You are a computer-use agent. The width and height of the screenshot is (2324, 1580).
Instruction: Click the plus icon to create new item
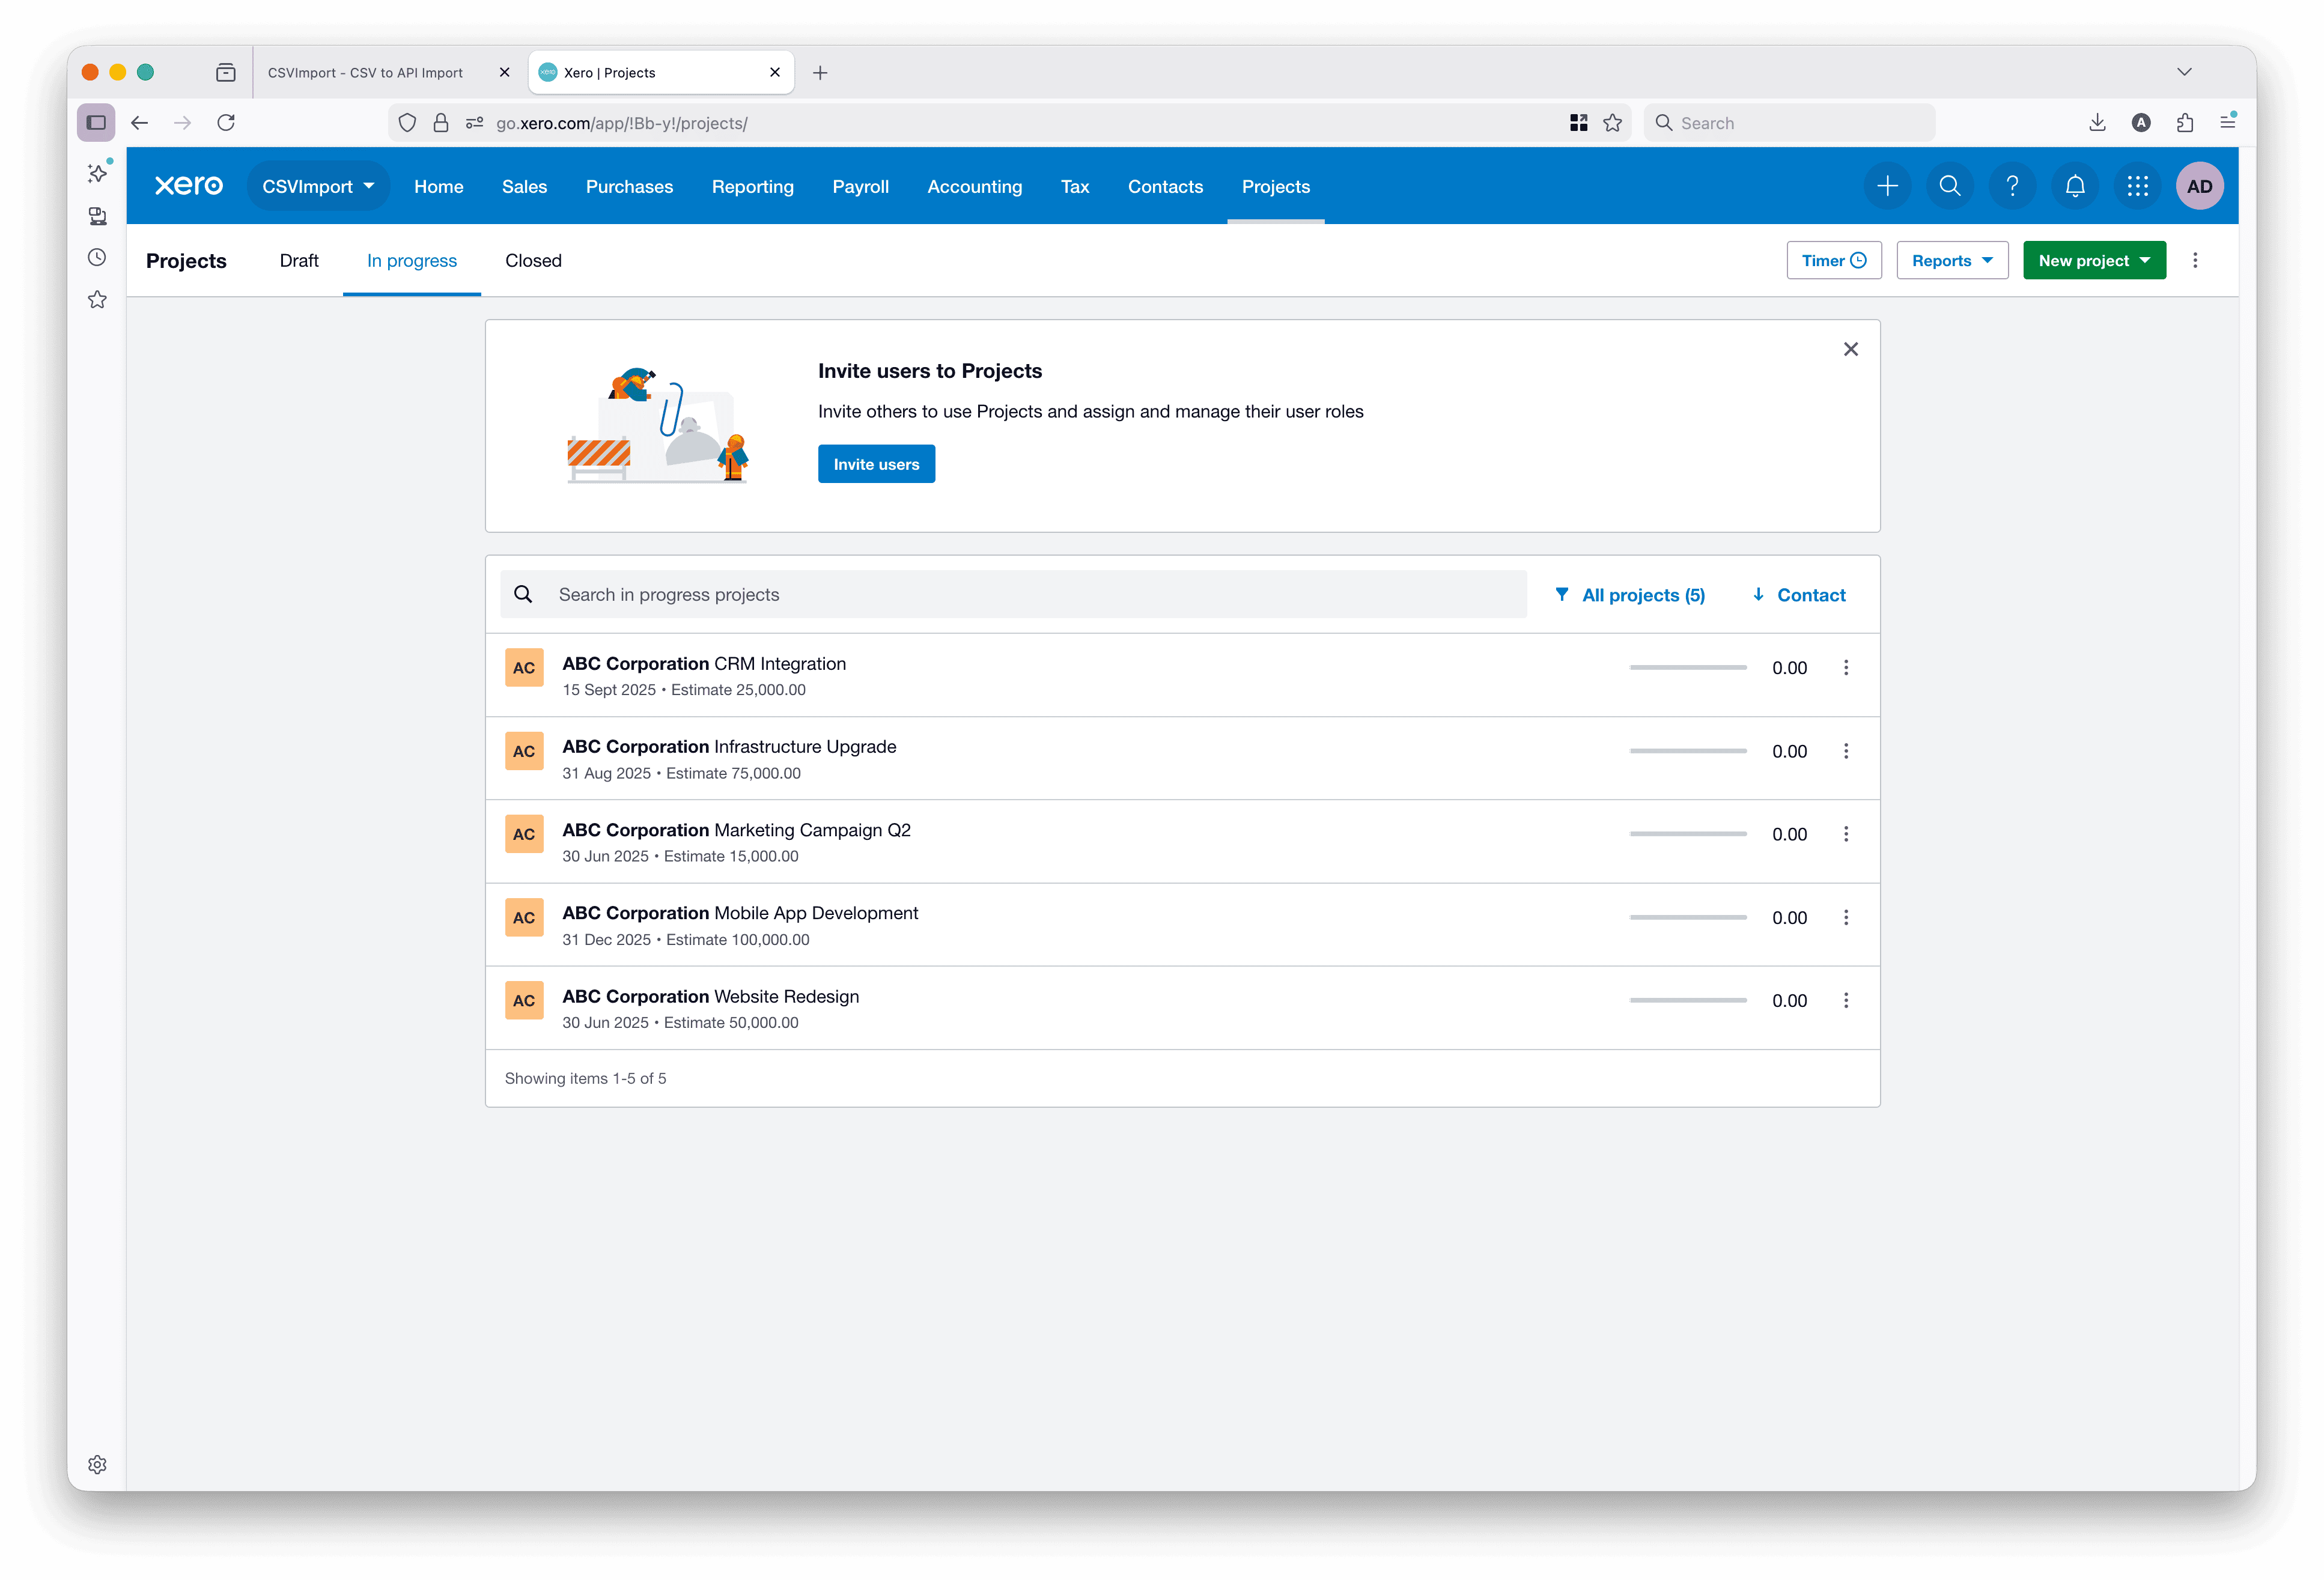1888,186
